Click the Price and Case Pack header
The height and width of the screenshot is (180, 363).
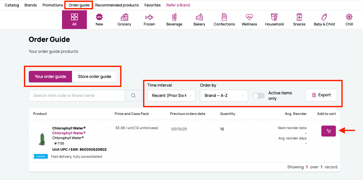[x=132, y=114]
